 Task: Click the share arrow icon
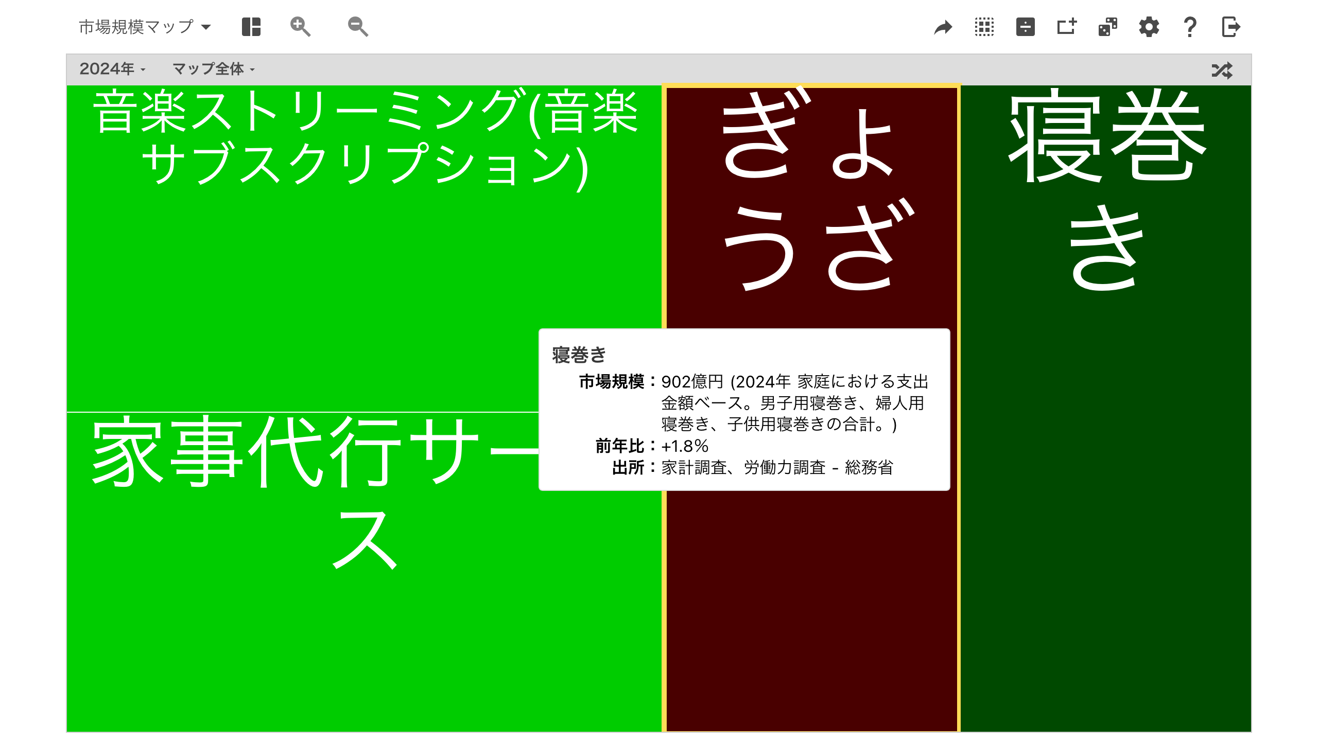[943, 27]
